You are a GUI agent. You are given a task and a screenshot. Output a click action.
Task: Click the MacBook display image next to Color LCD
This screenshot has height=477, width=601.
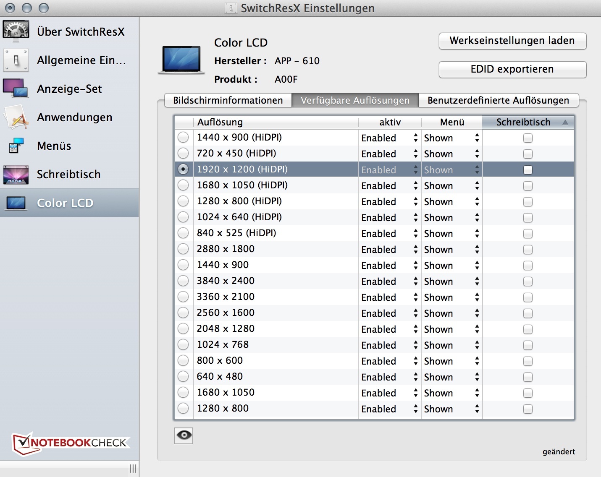click(x=181, y=60)
